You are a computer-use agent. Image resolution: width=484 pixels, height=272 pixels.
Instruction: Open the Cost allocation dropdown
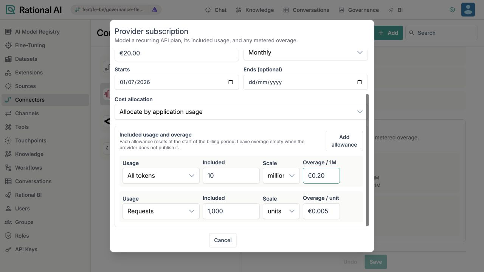241,112
